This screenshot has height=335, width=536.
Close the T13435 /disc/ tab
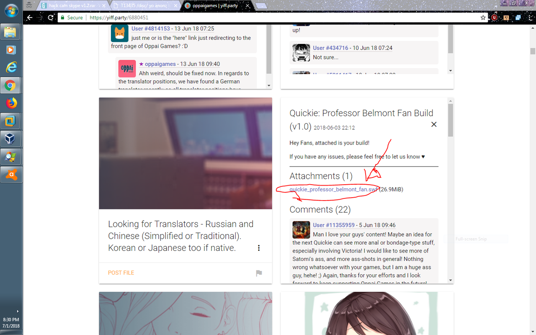coord(176,6)
